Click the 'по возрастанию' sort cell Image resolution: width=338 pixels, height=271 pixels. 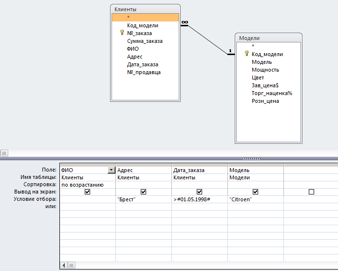click(x=88, y=185)
